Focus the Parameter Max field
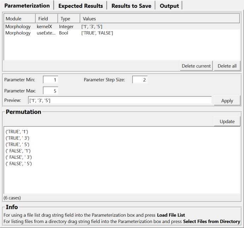Viewport: 244px width, 228px height. tap(51, 91)
